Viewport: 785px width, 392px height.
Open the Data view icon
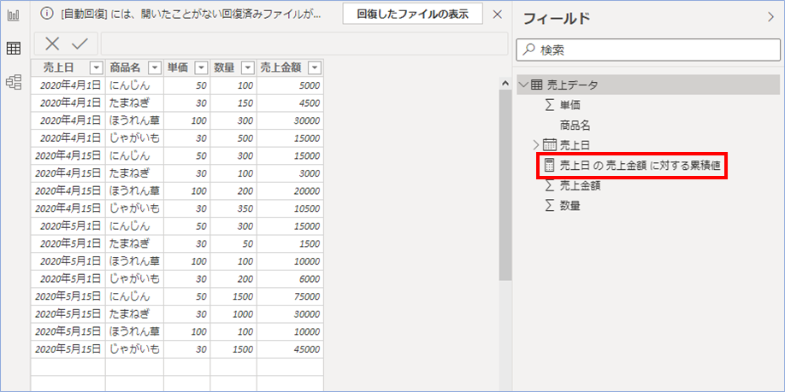click(x=14, y=49)
